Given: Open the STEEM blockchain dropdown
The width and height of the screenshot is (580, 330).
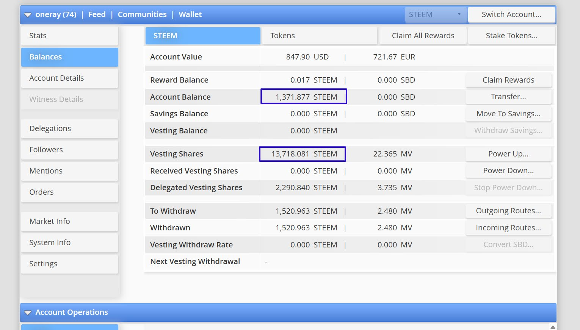Looking at the screenshot, I should pyautogui.click(x=435, y=15).
